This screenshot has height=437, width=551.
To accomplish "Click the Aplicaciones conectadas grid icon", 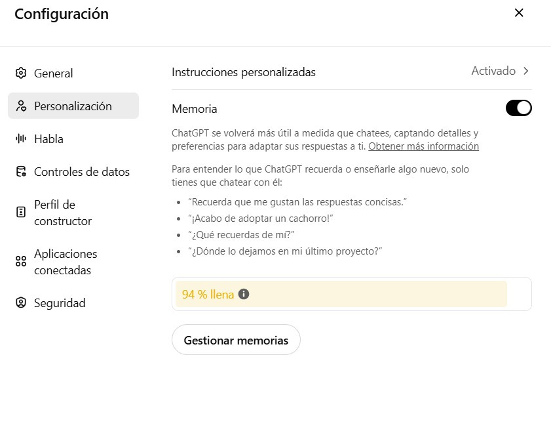I will tap(21, 261).
